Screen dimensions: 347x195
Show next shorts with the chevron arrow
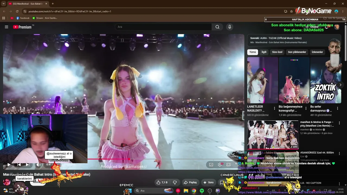[340, 85]
